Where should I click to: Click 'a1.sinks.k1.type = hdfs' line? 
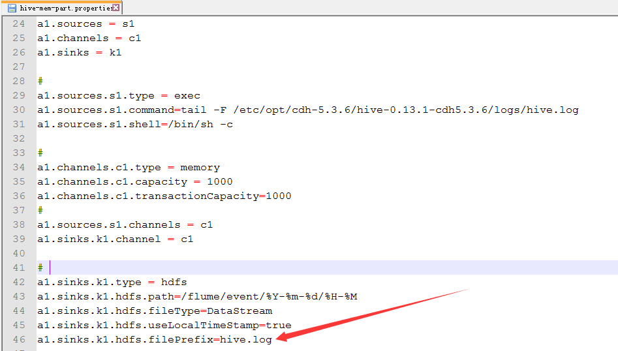[x=112, y=282]
